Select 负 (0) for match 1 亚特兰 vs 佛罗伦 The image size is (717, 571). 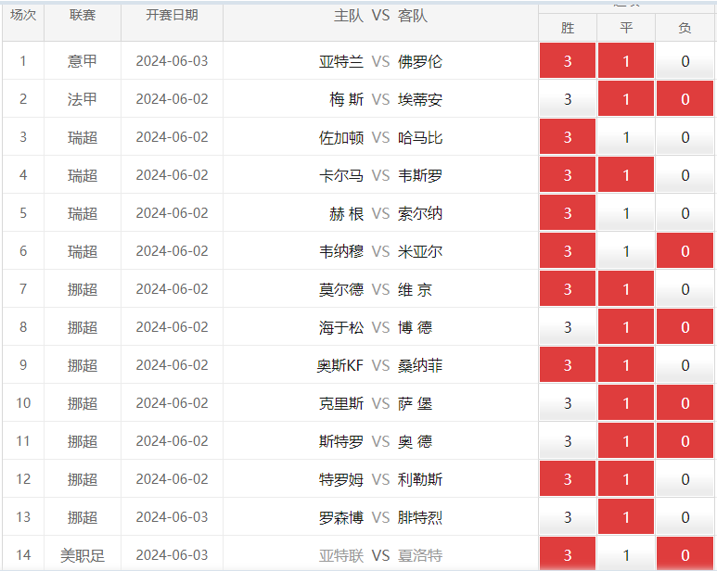pyautogui.click(x=685, y=61)
